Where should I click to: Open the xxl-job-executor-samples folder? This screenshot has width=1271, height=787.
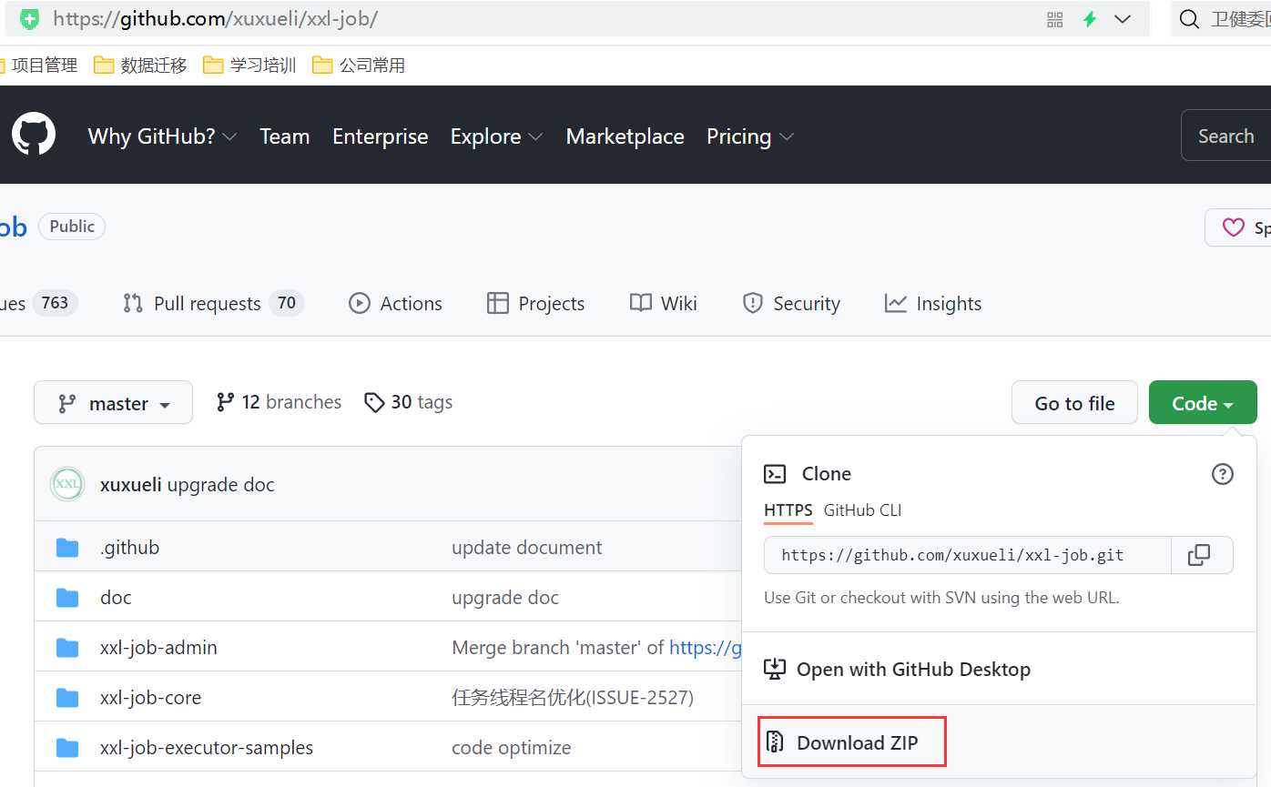pyautogui.click(x=207, y=748)
